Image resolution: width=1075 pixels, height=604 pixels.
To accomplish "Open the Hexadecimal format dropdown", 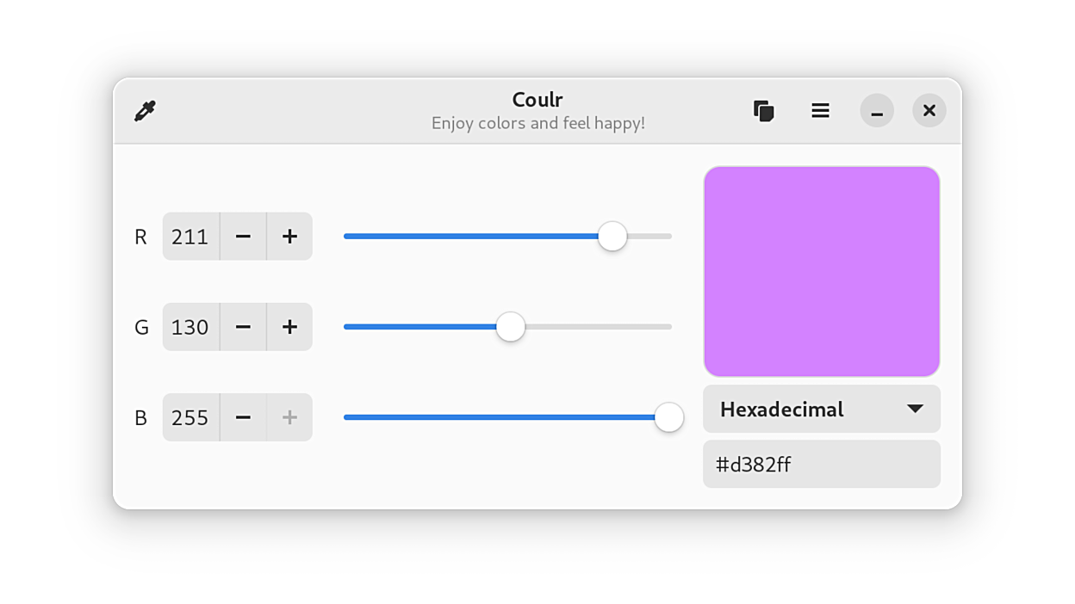I will [x=821, y=409].
